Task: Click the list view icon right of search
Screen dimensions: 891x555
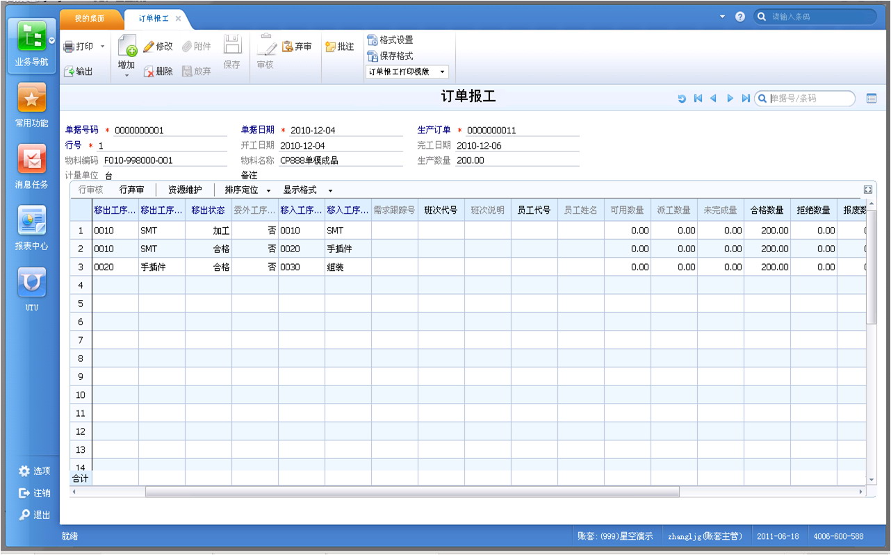Action: click(872, 99)
